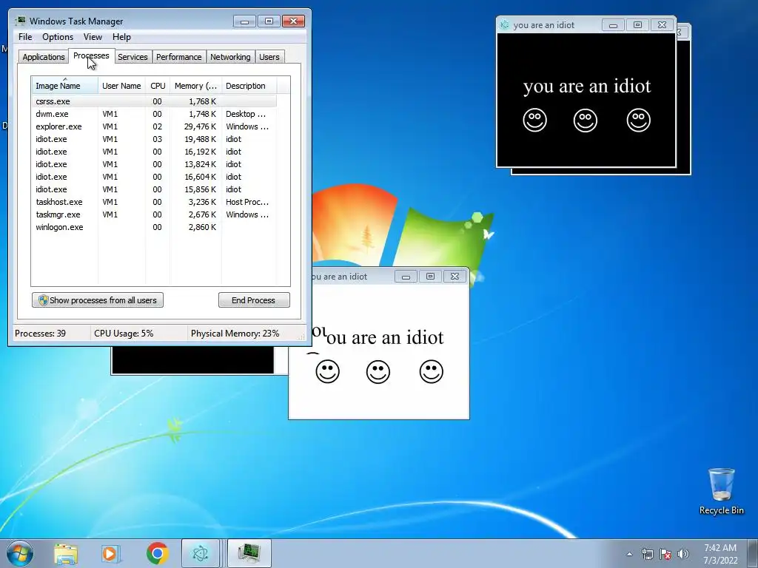Launch Windows Media Player from the taskbar

[x=111, y=553]
